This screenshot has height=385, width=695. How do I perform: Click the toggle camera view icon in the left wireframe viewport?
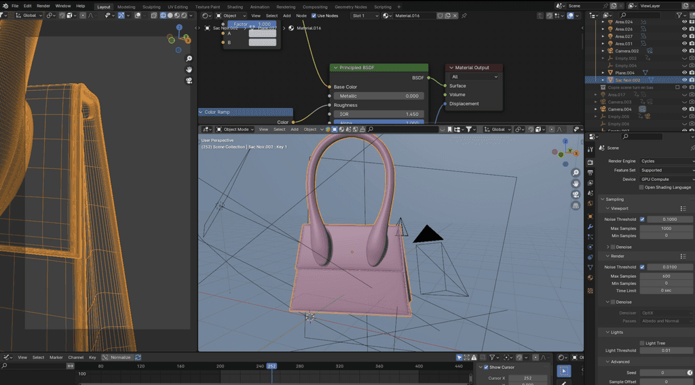[x=189, y=80]
